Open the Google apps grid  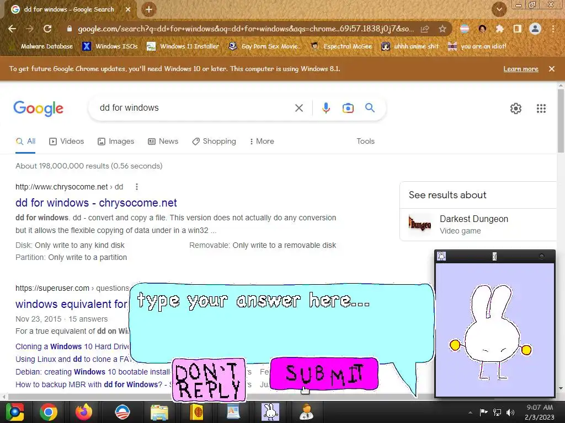[541, 109]
